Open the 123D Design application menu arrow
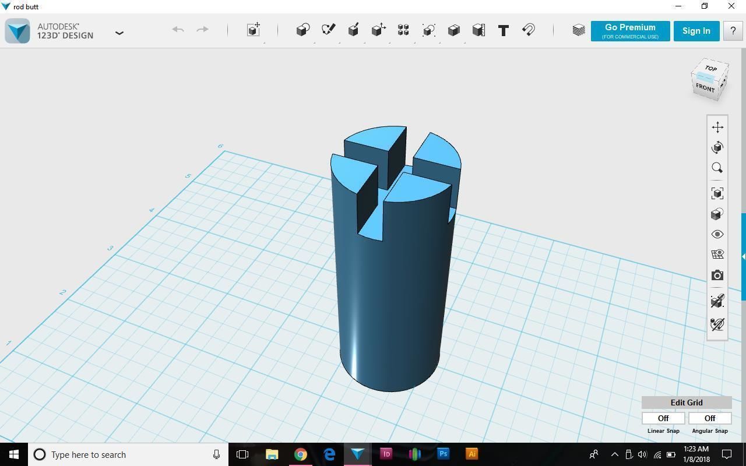 pyautogui.click(x=119, y=33)
